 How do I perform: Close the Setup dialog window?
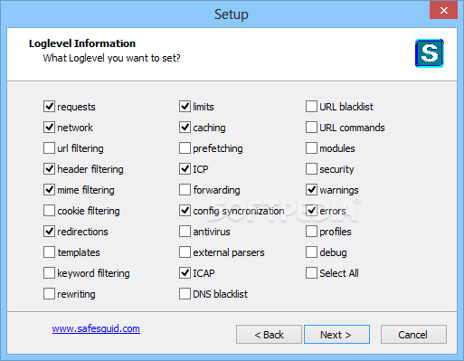(444, 11)
